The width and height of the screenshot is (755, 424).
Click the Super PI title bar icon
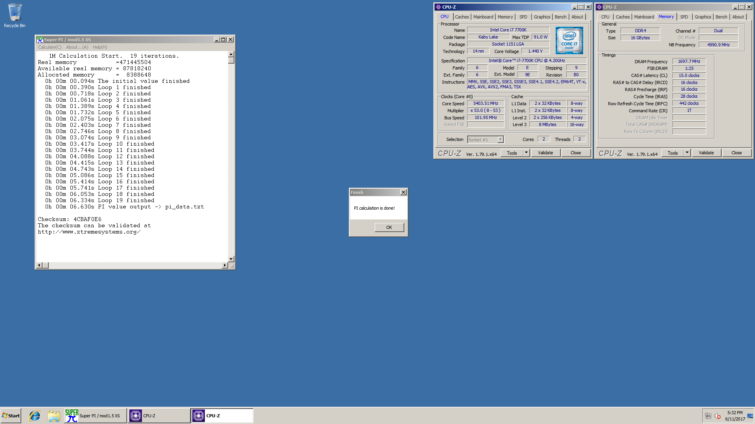point(40,40)
